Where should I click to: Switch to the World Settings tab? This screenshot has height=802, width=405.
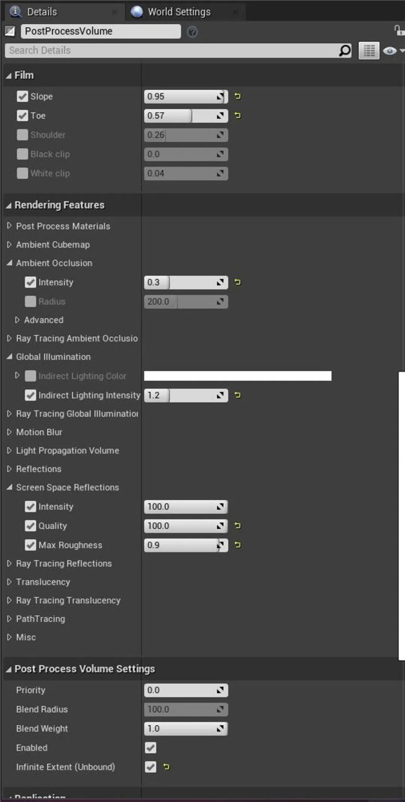[x=179, y=11]
